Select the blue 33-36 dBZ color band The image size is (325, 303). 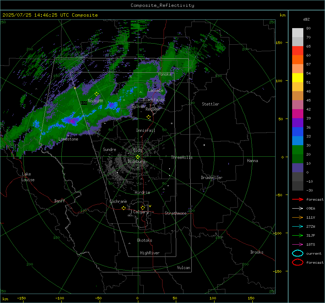click(298, 132)
